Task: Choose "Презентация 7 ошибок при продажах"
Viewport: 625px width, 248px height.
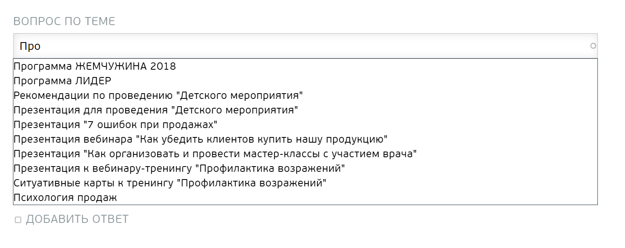Action: pyautogui.click(x=116, y=125)
